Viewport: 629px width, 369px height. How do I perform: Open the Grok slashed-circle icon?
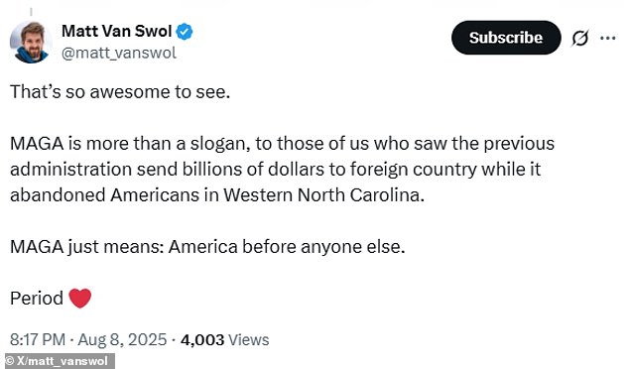(x=580, y=38)
